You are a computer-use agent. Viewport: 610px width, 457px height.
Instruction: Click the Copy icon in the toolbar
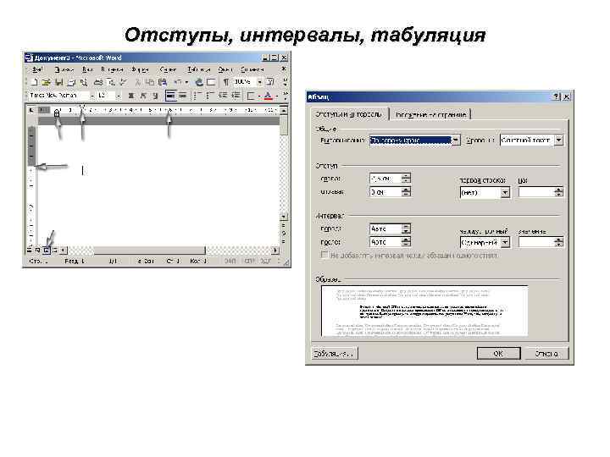click(150, 82)
